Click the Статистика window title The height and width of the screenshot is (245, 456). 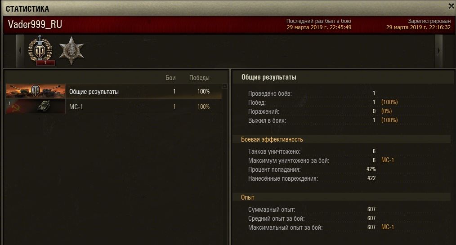27,9
